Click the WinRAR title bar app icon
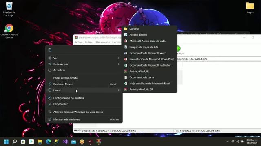The image size is (261, 146). (76, 37)
